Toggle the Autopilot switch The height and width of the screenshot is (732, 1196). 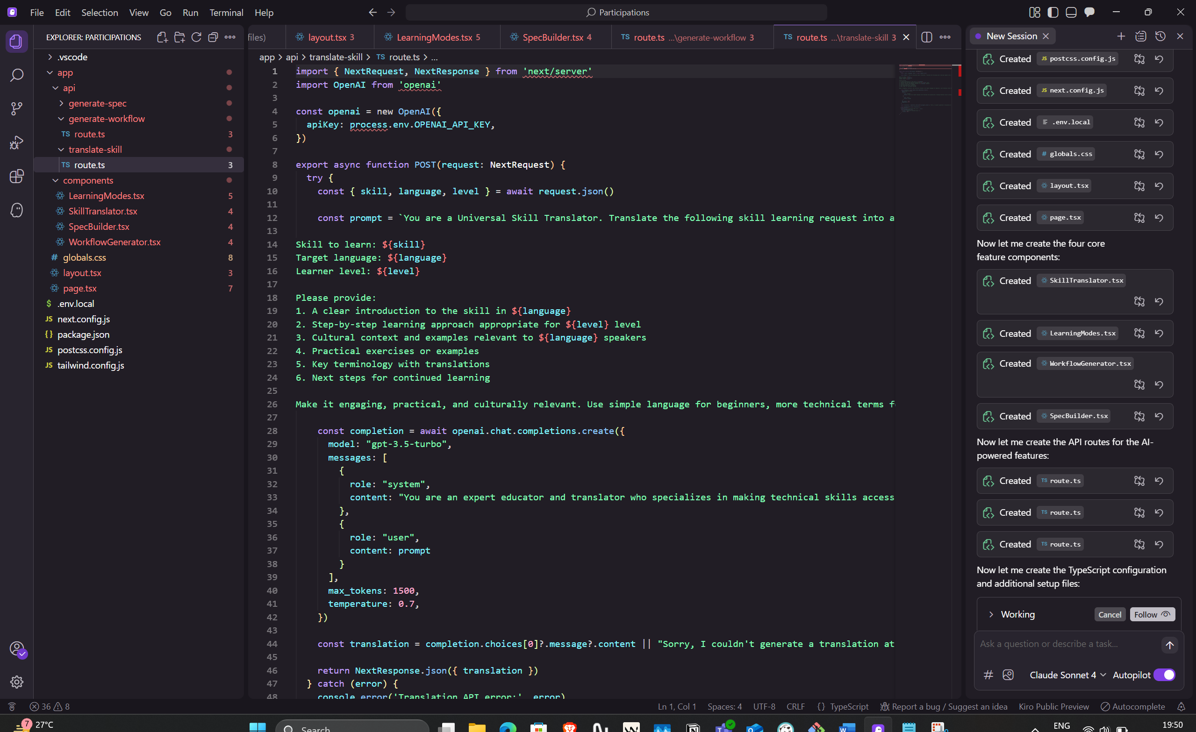(1164, 675)
